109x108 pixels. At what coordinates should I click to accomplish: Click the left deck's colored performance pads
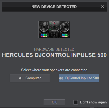click(x=44, y=35)
